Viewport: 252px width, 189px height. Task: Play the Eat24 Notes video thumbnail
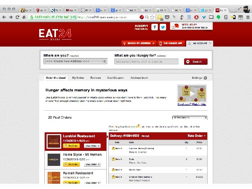tap(192, 93)
